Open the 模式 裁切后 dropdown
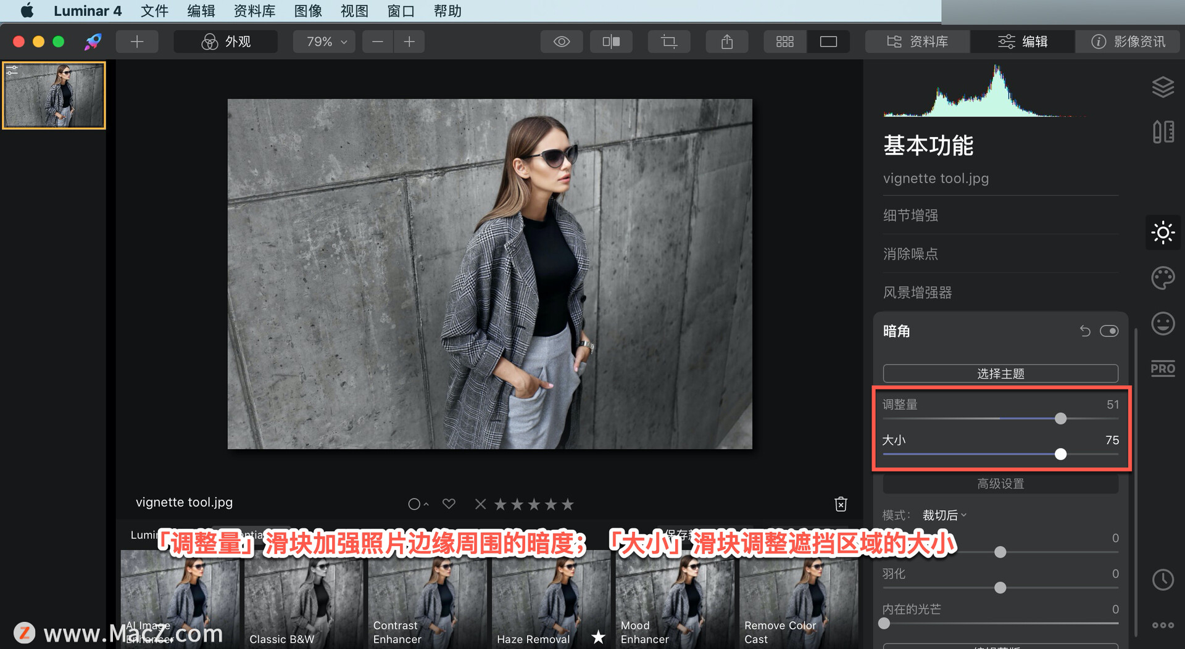 pos(944,515)
